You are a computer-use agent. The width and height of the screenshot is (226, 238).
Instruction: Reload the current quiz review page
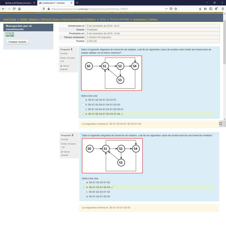(x=12, y=9)
